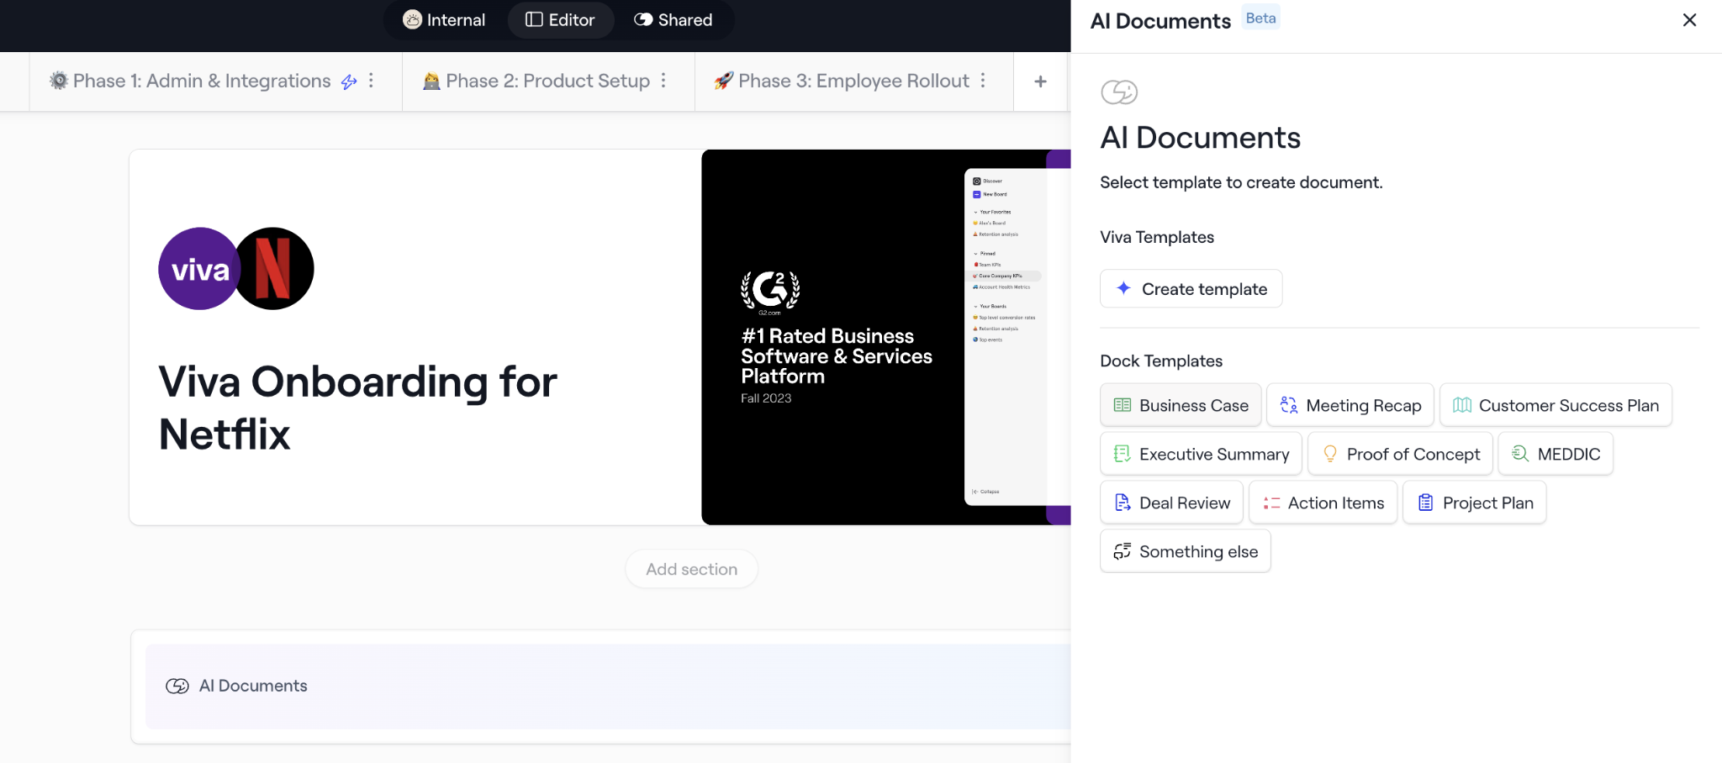Click the 'Viva Templates' heading
This screenshot has width=1722, height=763.
tap(1157, 237)
